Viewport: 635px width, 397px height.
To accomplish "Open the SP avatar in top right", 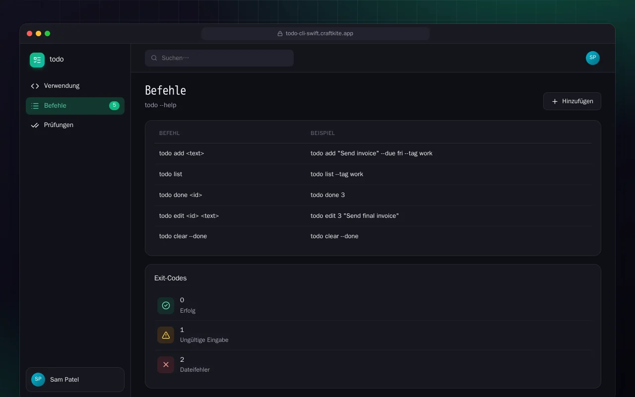I will tap(593, 58).
